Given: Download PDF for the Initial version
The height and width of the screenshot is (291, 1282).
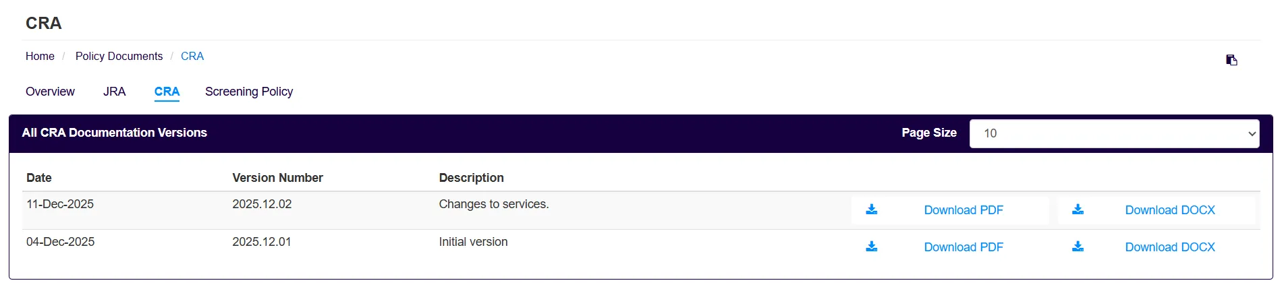Looking at the screenshot, I should pos(963,247).
